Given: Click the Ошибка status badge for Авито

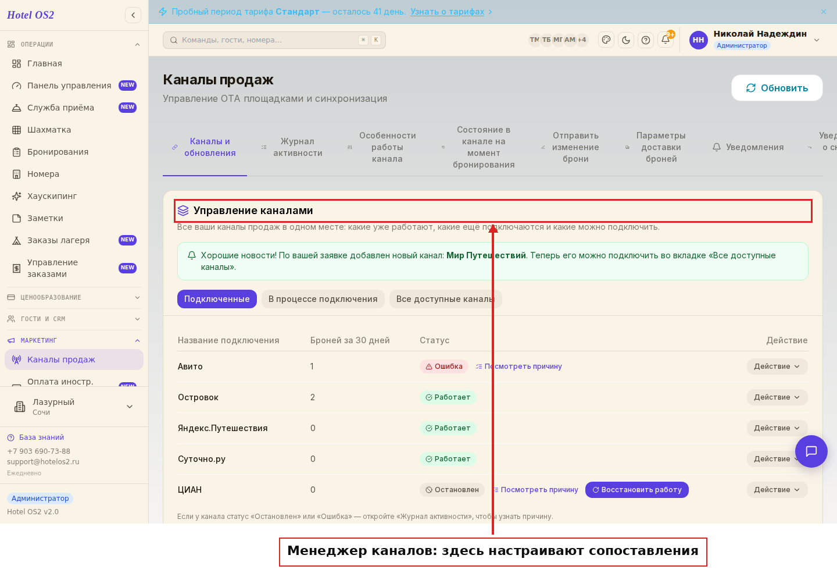Looking at the screenshot, I should [x=445, y=366].
